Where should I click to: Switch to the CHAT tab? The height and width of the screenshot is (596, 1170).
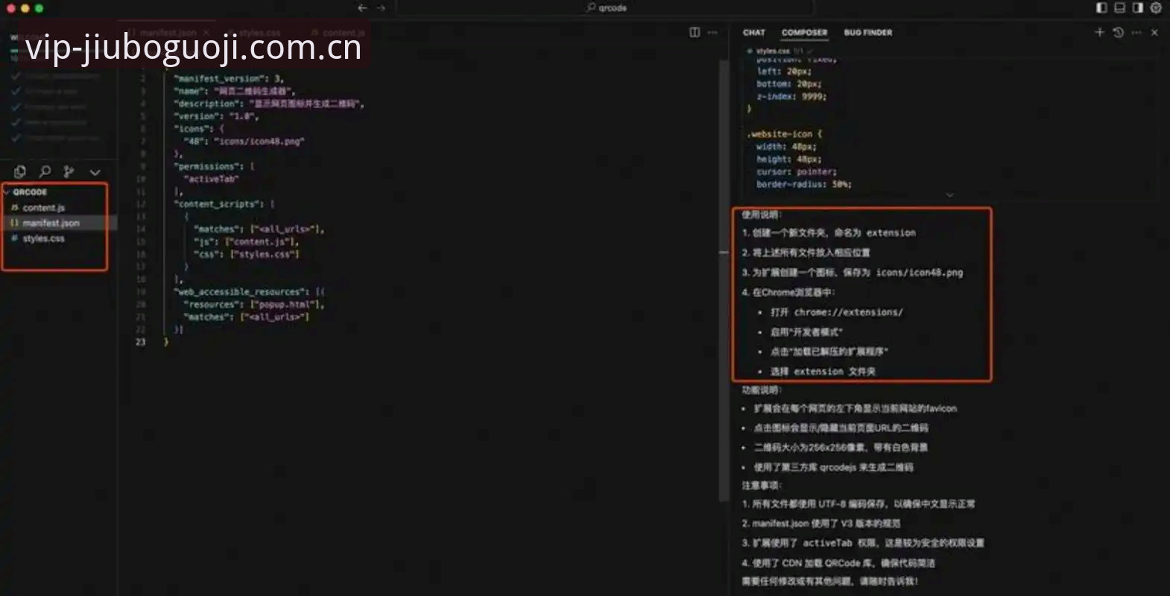pyautogui.click(x=754, y=33)
